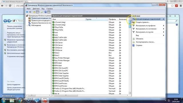Click Forward button in Control Panel window
Screen dimensions: 183x103
(9, 21)
